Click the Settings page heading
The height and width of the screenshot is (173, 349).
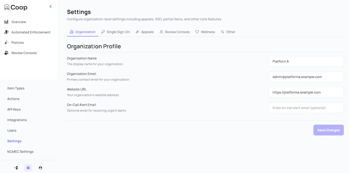coord(79,12)
